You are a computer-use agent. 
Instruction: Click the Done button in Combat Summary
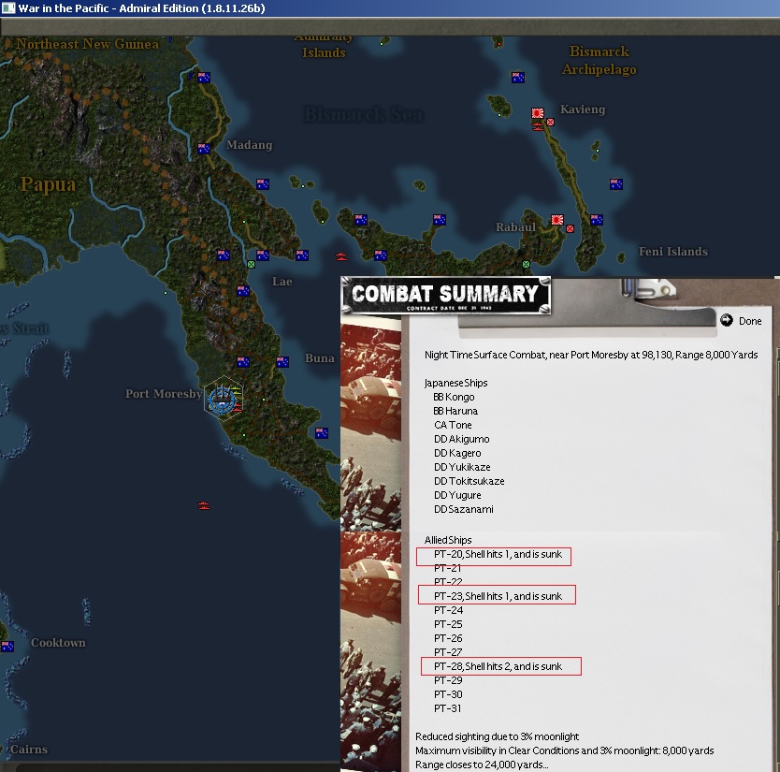tap(742, 321)
